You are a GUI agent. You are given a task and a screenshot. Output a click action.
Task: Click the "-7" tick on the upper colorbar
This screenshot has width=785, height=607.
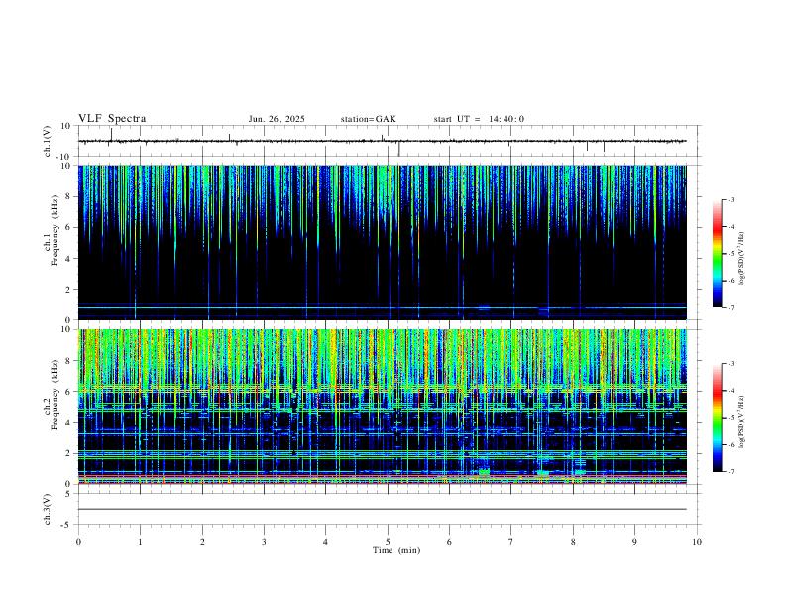pos(730,308)
